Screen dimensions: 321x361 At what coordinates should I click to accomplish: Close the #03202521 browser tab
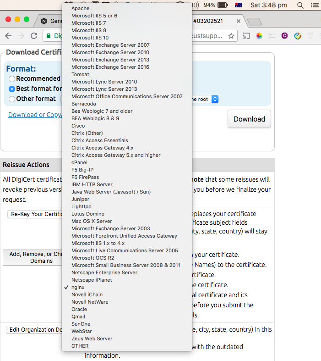(x=239, y=21)
